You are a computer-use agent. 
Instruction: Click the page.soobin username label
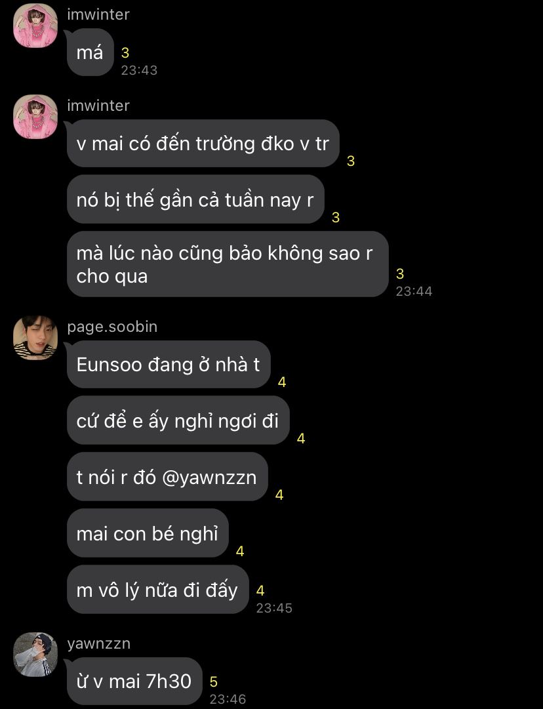(112, 327)
